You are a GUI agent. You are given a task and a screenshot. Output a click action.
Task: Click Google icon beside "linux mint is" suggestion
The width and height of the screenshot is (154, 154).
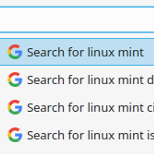click(x=15, y=135)
